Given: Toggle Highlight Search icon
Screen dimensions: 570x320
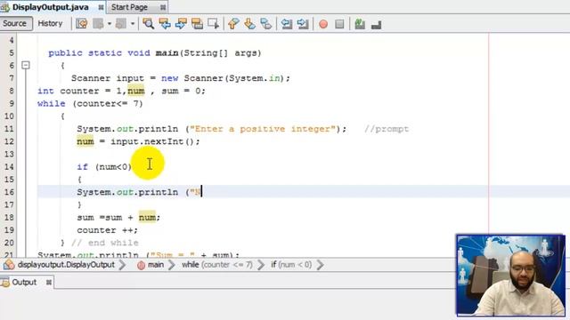Looking at the screenshot, I should [197, 24].
